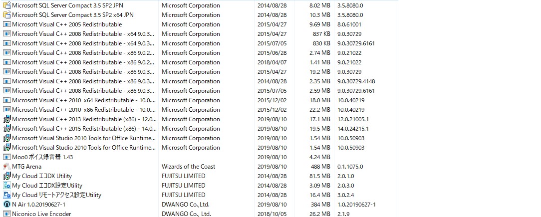Click the Wizards of the Coast publisher cell
Image resolution: width=541 pixels, height=217 pixels.
(188, 167)
